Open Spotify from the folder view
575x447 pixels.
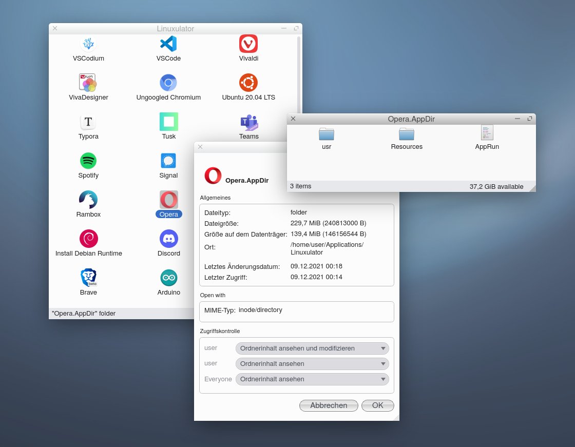tap(88, 161)
